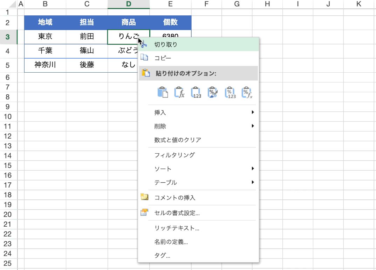Select the paste formulas (fx) icon

(179, 92)
